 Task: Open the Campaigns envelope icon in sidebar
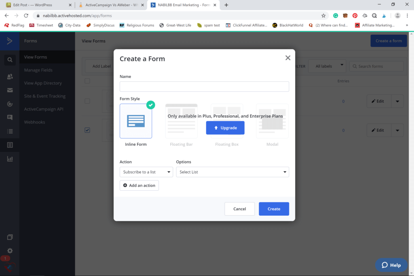(10, 90)
